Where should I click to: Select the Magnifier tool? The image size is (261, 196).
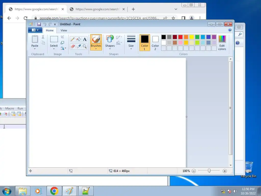coord(85,46)
